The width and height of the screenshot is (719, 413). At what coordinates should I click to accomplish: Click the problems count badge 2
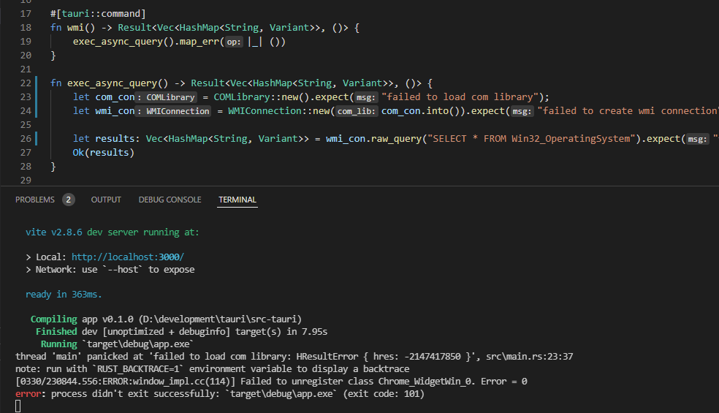69,200
